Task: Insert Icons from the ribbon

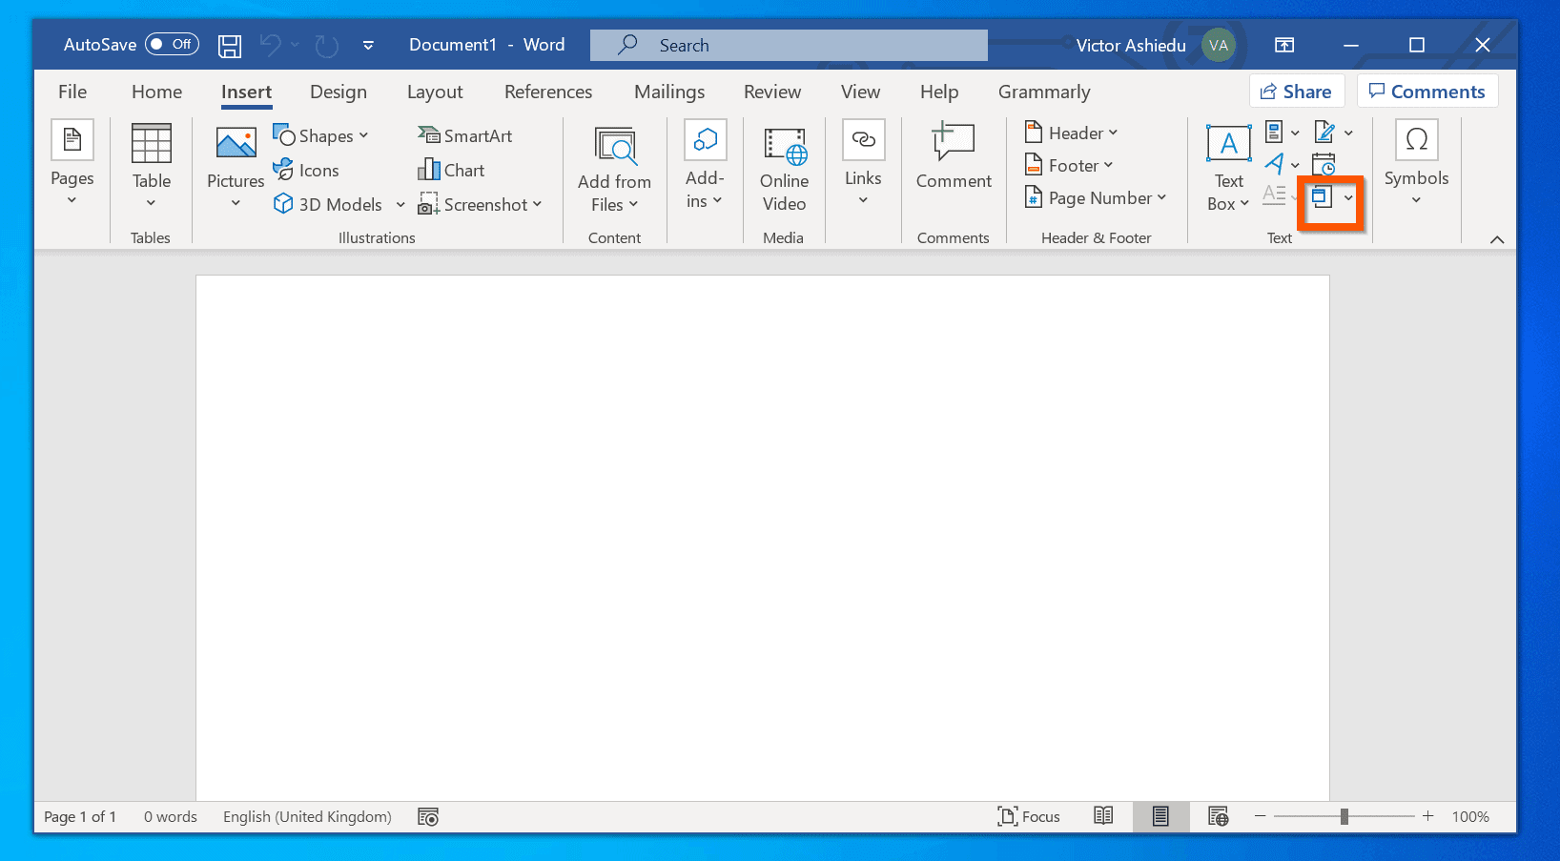Action: (x=306, y=170)
